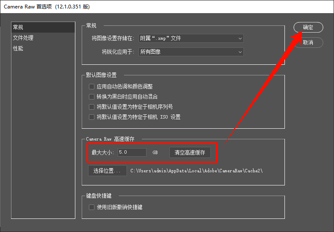The height and width of the screenshot is (232, 334).
Task: Switch to the 性能 section
Action: pos(43,48)
